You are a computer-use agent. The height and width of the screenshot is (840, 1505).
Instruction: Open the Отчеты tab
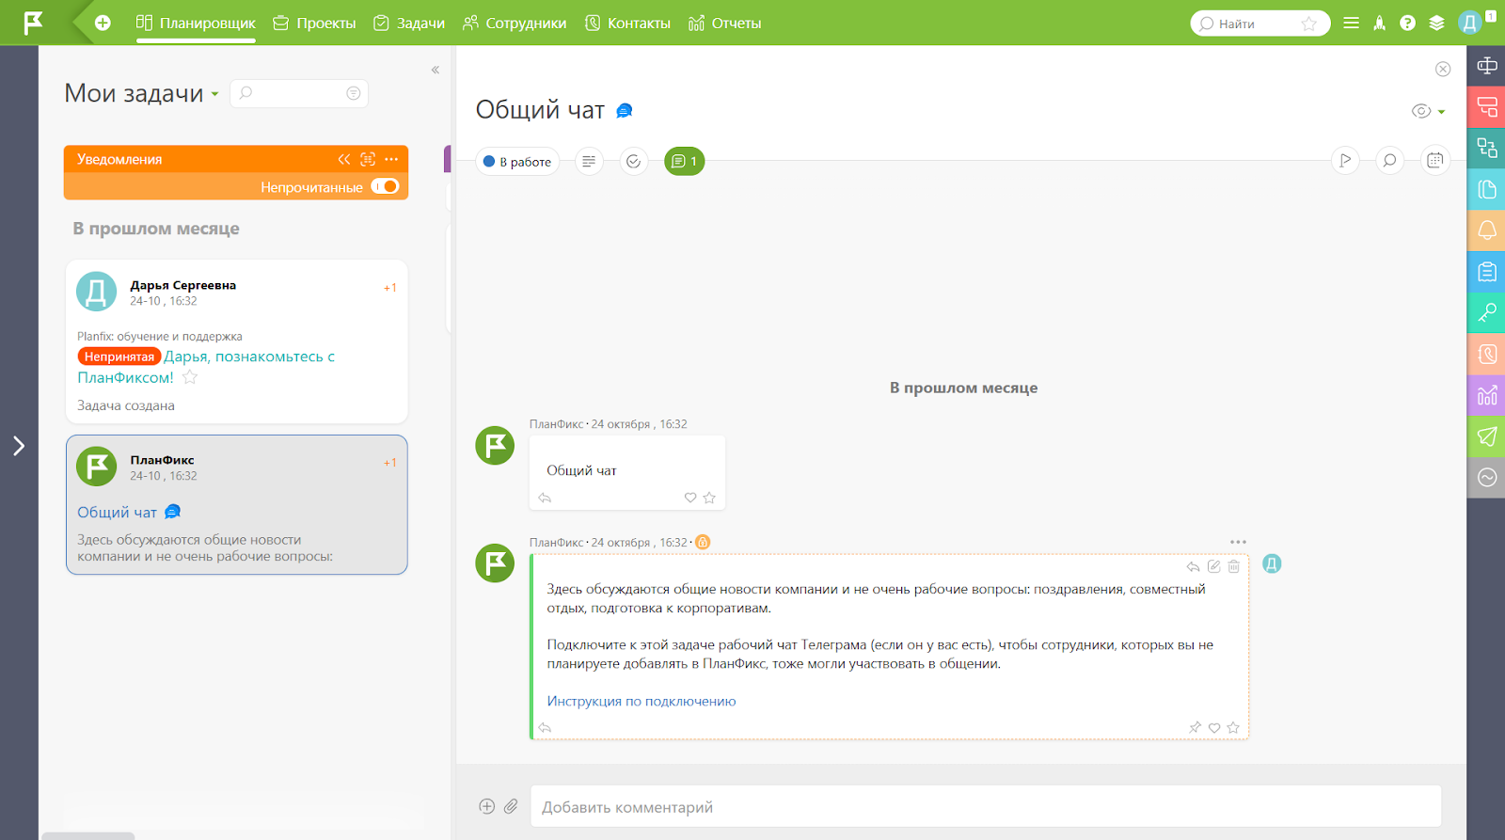pyautogui.click(x=724, y=23)
